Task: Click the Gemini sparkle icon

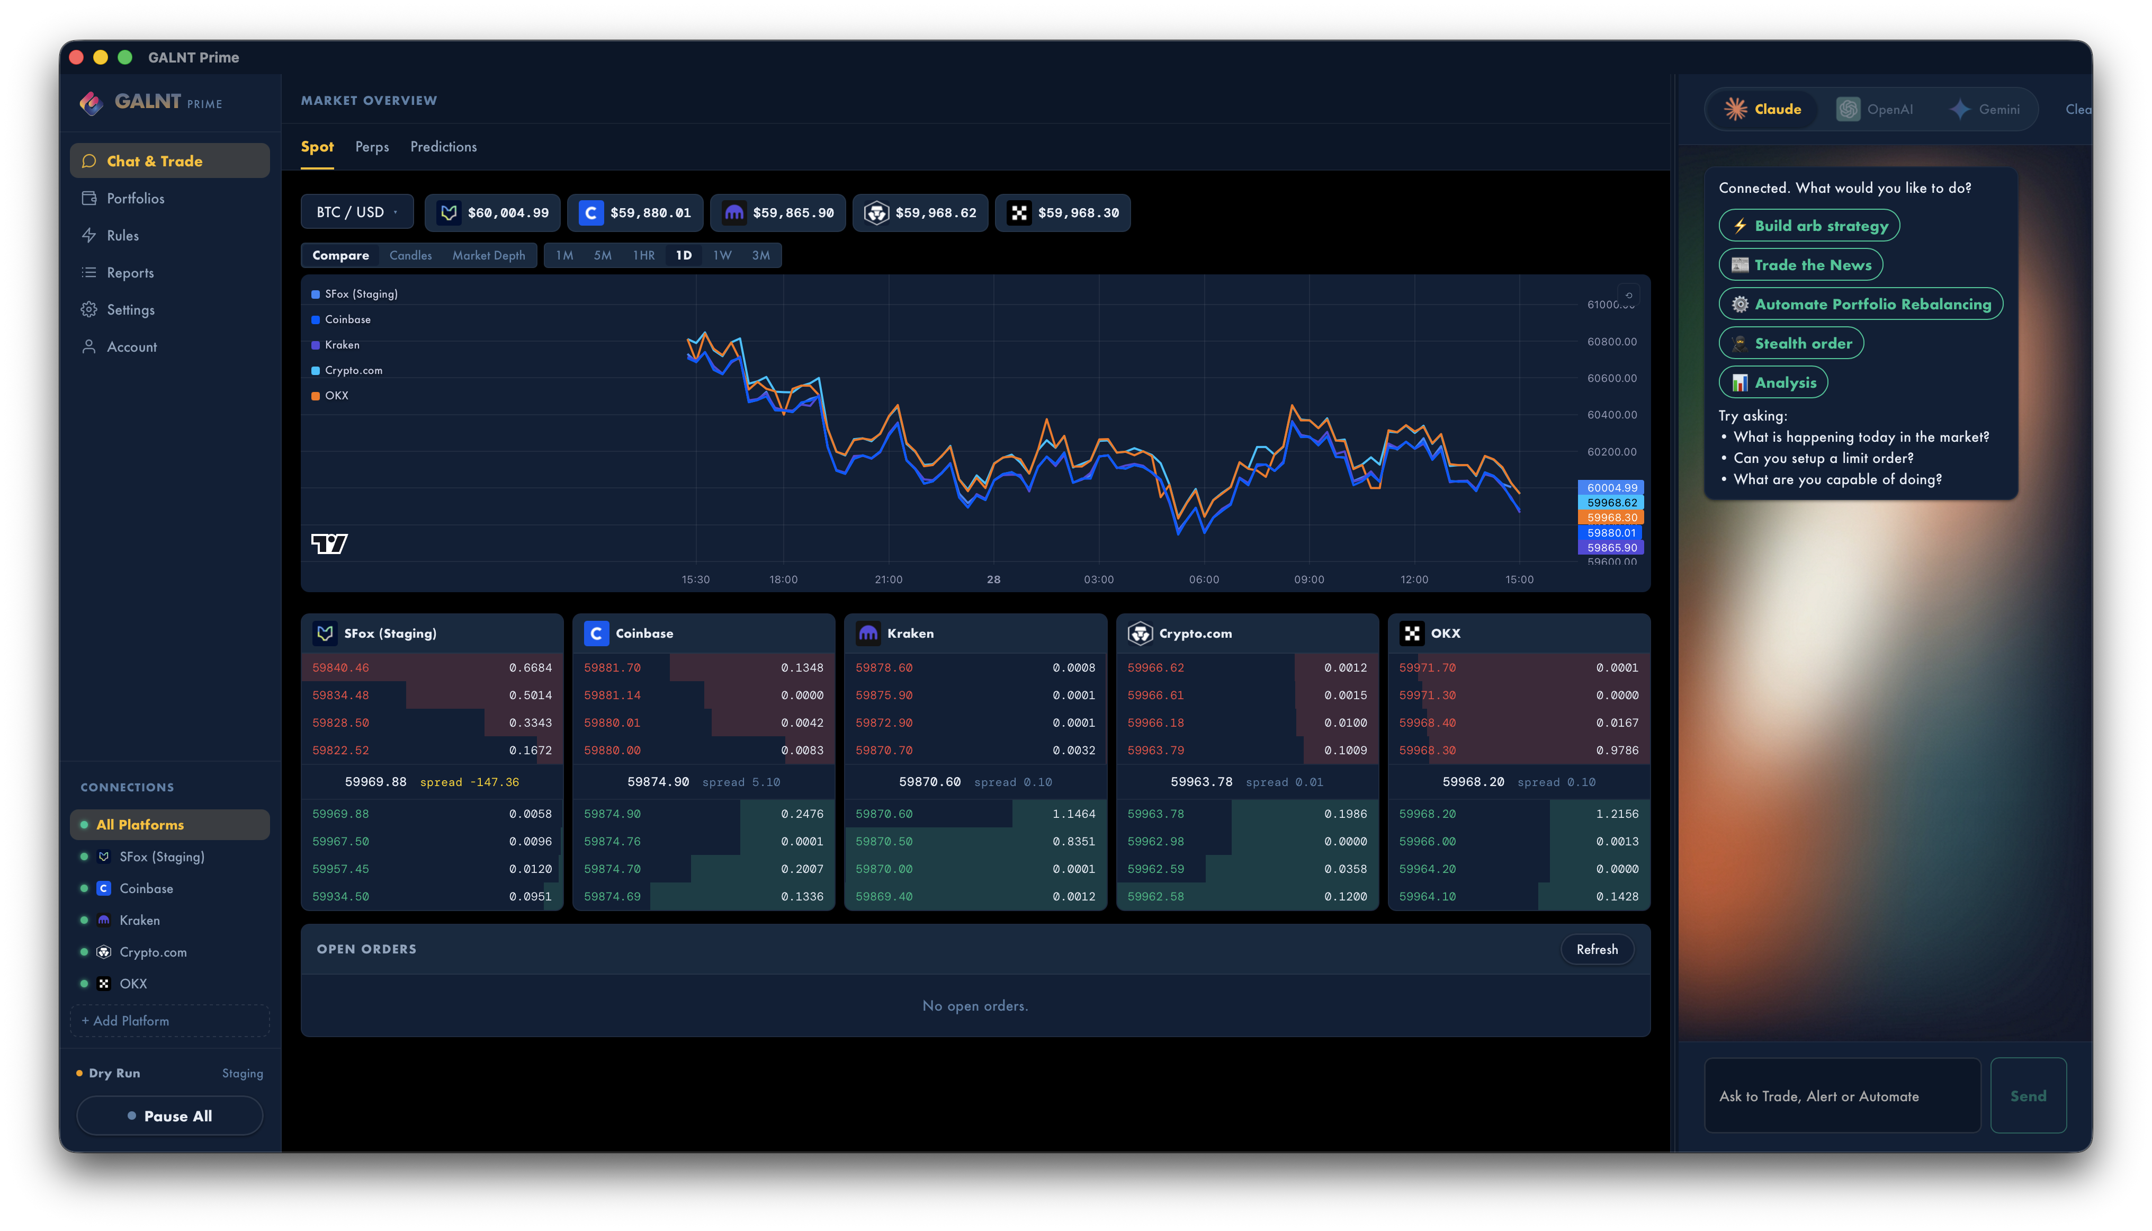Action: 1959,109
